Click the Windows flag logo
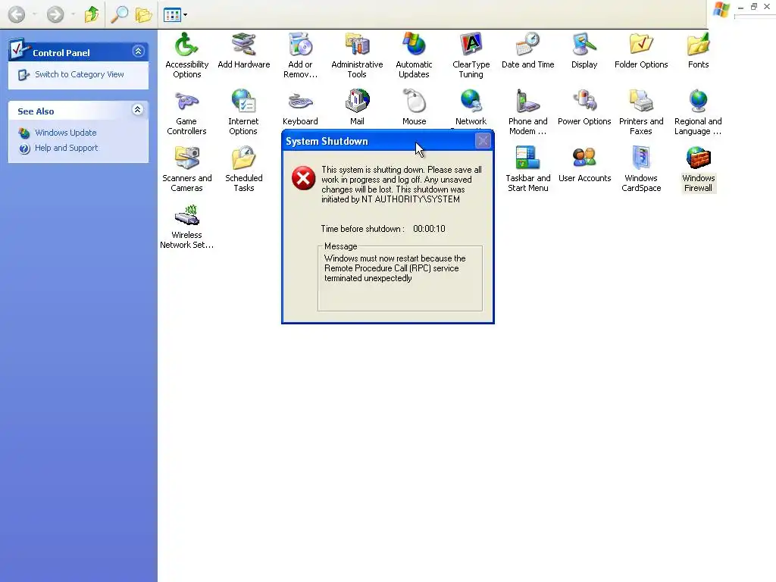Viewport: 776px width, 582px height. pos(721,9)
